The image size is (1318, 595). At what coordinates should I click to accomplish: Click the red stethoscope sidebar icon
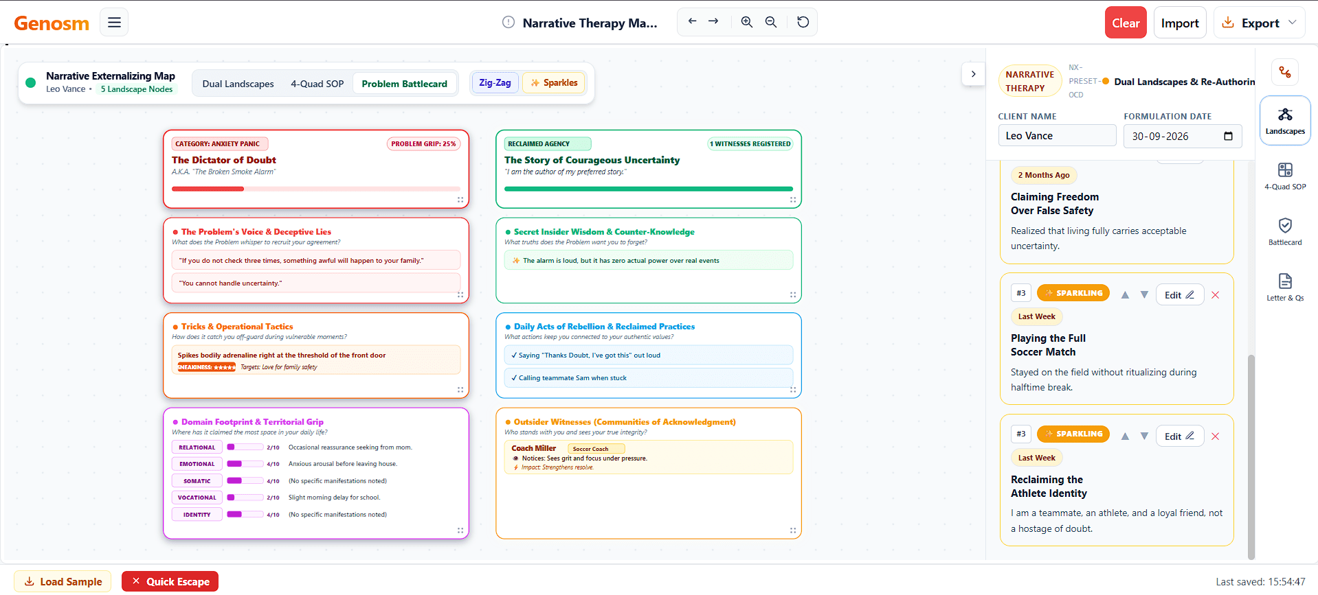pyautogui.click(x=1285, y=72)
